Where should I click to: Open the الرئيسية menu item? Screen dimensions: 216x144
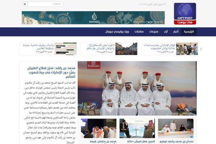(189, 32)
